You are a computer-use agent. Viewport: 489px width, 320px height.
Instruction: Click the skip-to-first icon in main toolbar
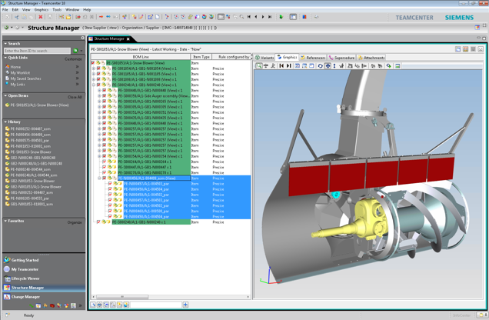point(249,17)
